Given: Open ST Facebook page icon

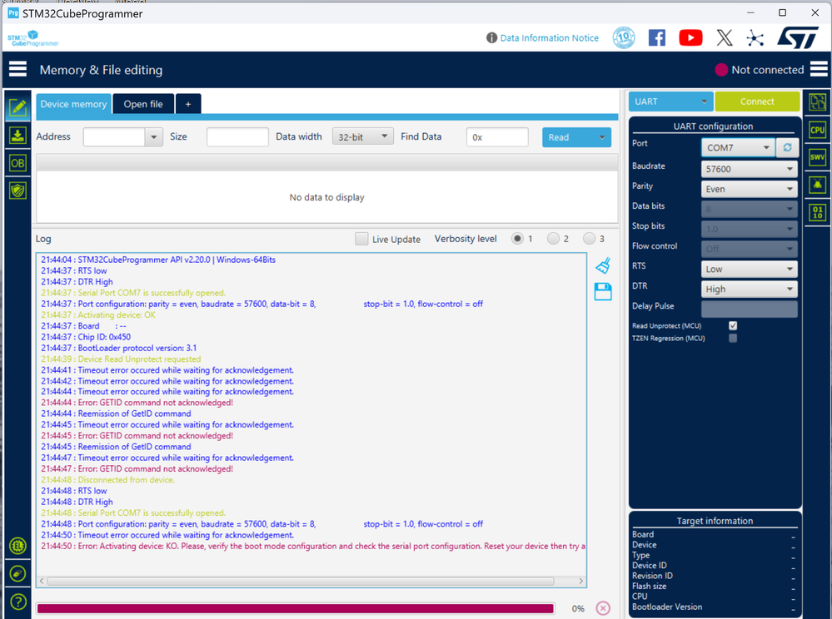Looking at the screenshot, I should [x=657, y=37].
